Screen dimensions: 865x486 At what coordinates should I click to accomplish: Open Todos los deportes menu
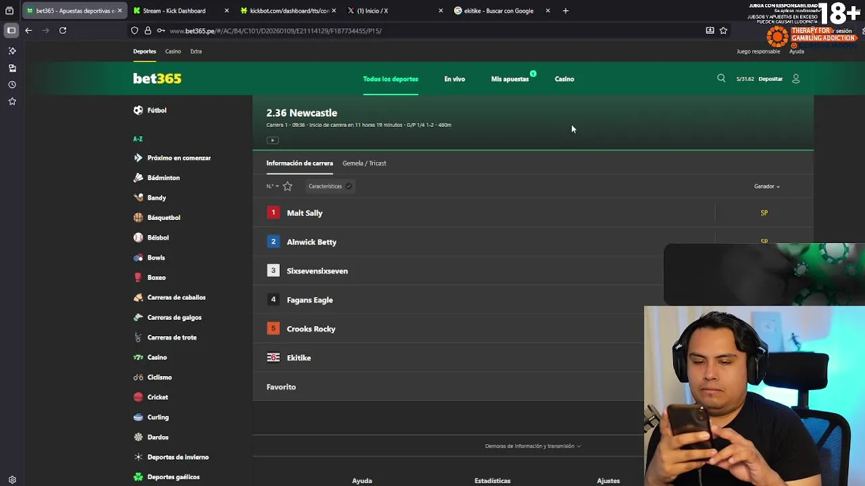[391, 79]
